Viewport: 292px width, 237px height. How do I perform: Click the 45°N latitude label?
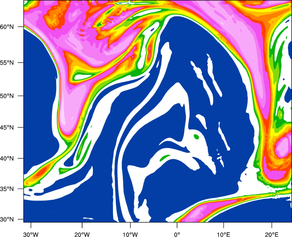coord(7,127)
